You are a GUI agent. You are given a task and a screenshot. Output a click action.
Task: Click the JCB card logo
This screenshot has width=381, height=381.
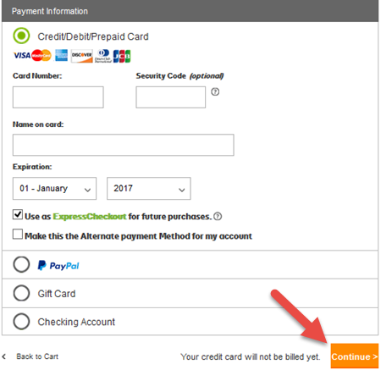122,56
